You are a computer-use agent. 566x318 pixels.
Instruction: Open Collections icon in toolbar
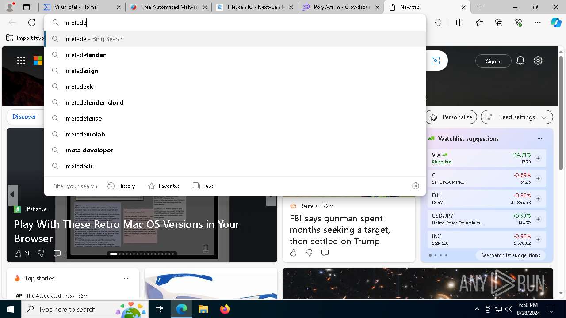click(x=499, y=23)
